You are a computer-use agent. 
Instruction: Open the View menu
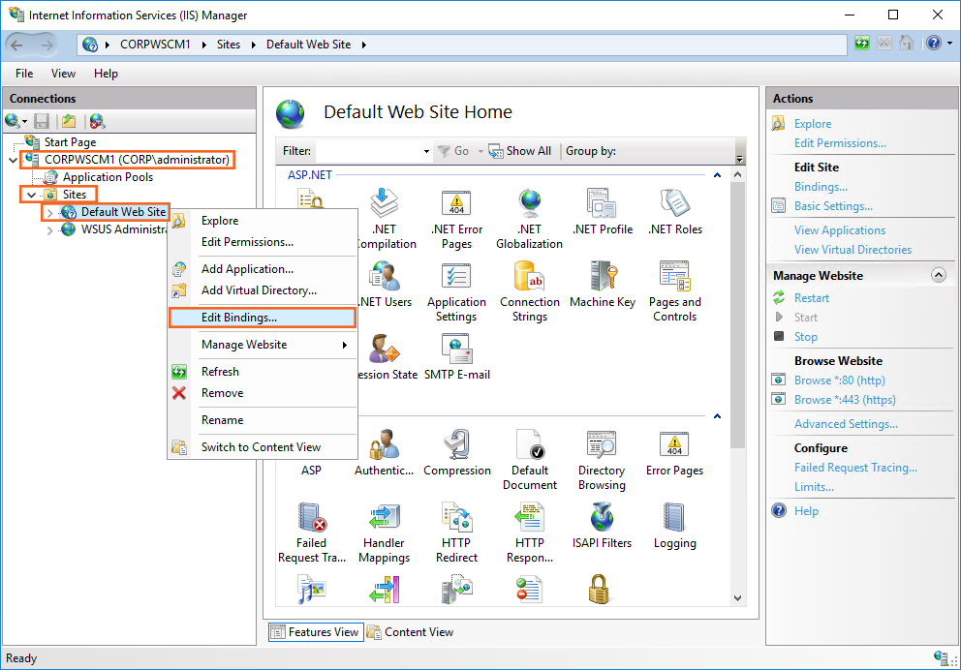(x=63, y=74)
